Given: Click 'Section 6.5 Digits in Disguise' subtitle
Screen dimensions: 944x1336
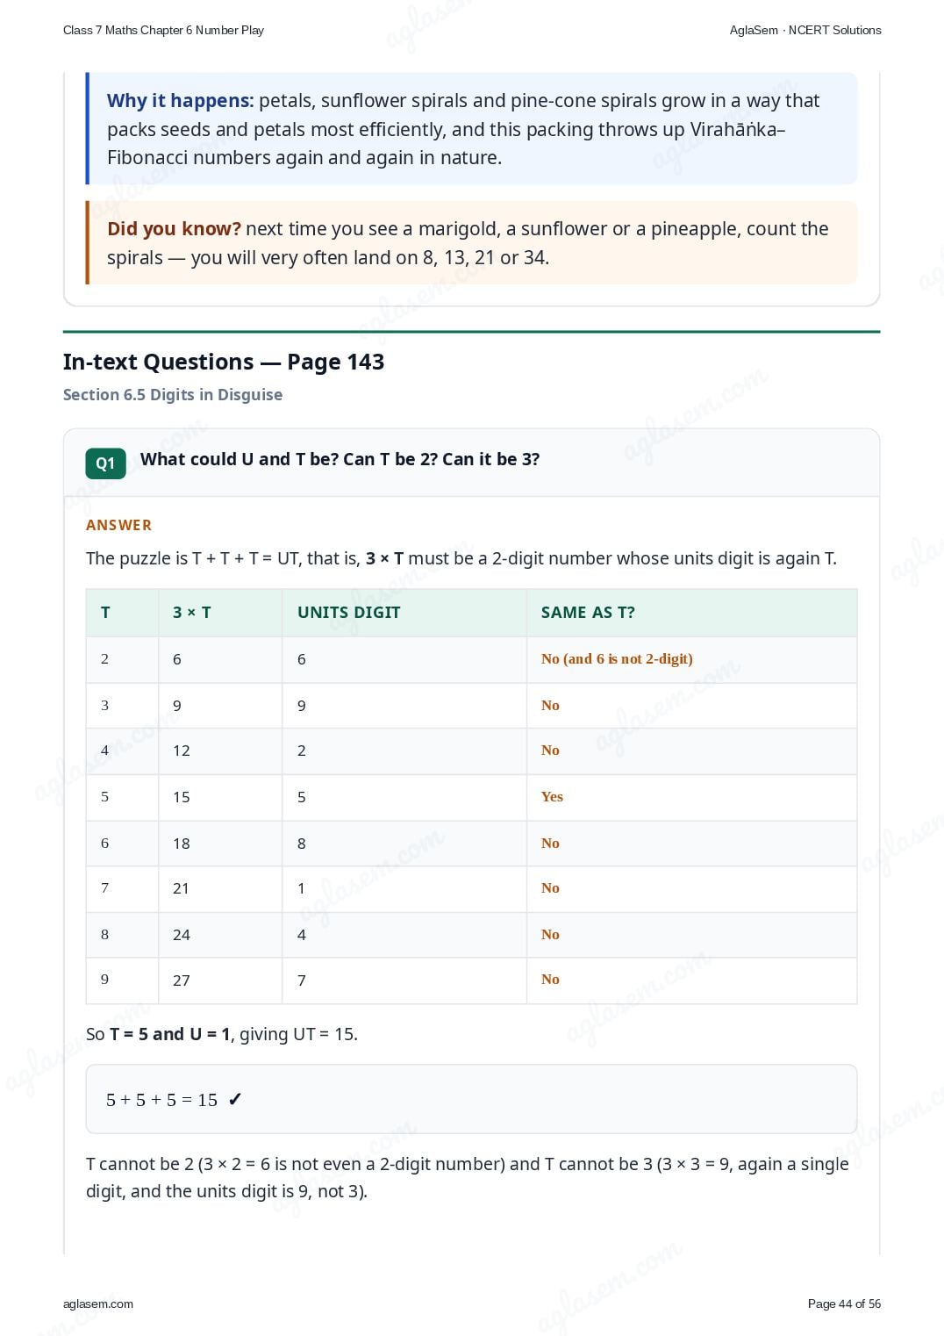Looking at the screenshot, I should (x=173, y=395).
